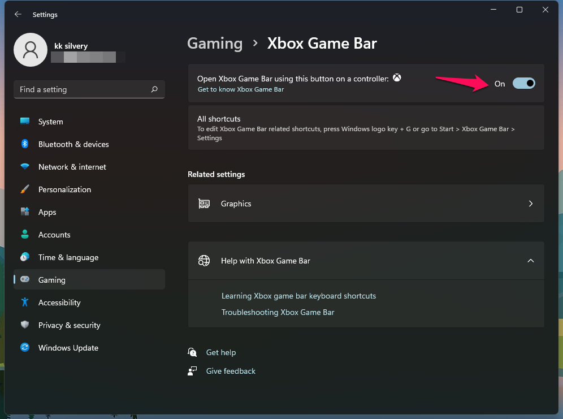
Task: Click the System monitor icon
Action: pyautogui.click(x=25, y=122)
